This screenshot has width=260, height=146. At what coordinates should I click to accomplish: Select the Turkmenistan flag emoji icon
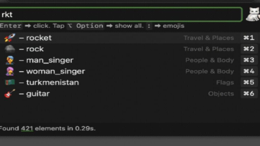click(x=10, y=82)
